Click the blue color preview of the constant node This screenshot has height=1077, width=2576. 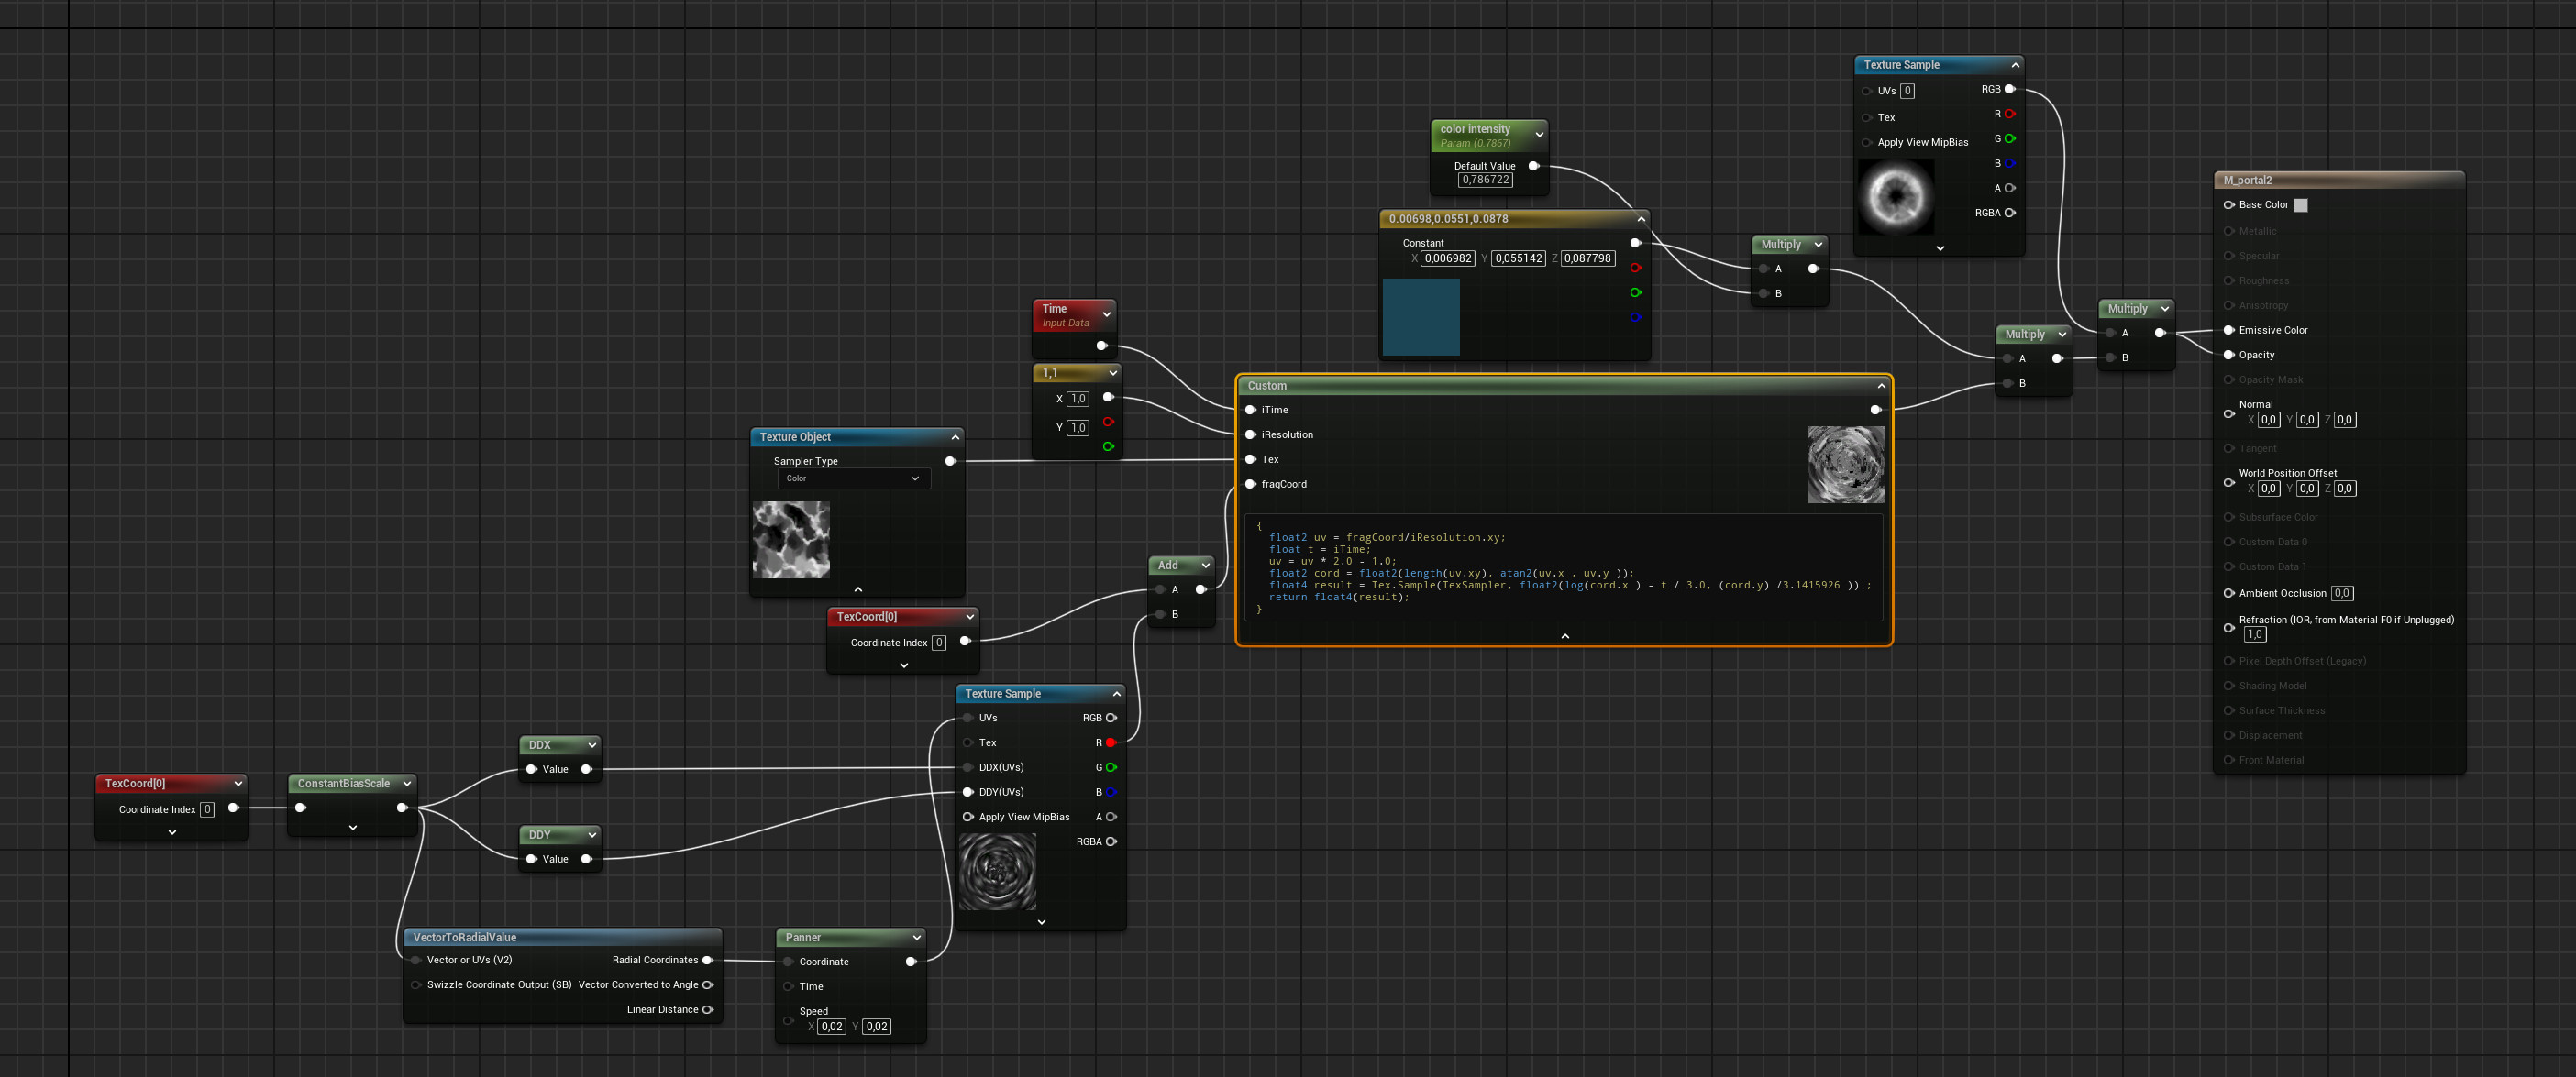click(x=1421, y=317)
